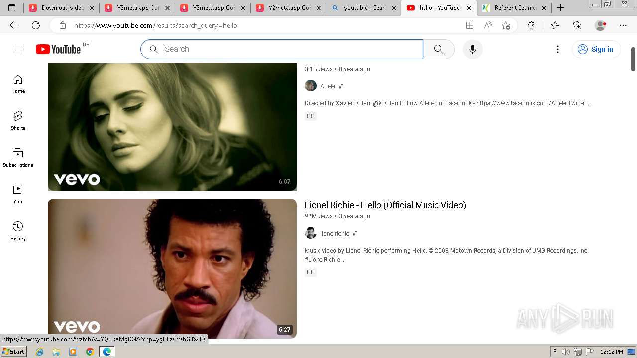
Task: Open Collections icon
Action: coord(577,25)
